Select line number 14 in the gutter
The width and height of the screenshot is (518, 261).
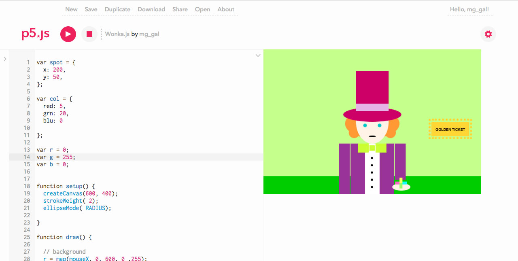[x=27, y=157]
